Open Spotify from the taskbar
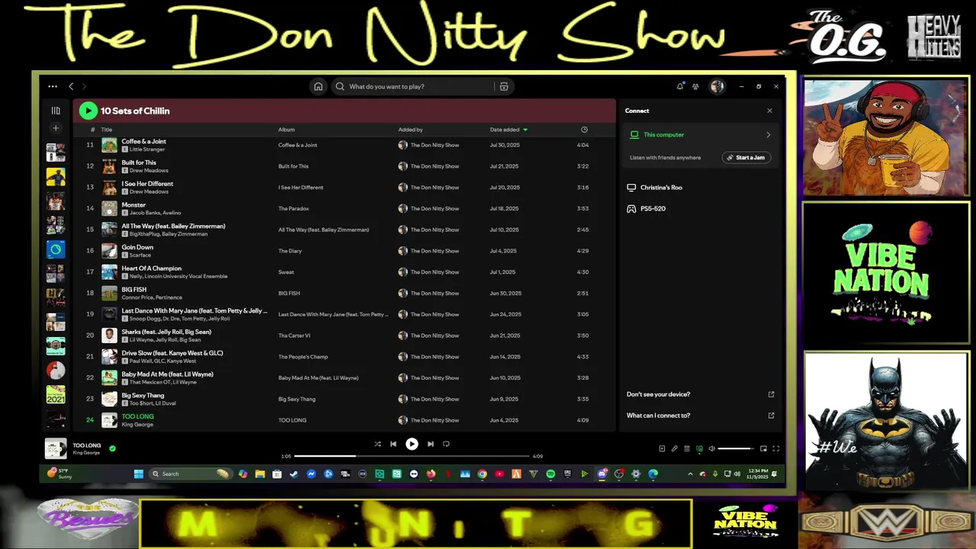Image resolution: width=976 pixels, height=549 pixels. (x=551, y=474)
